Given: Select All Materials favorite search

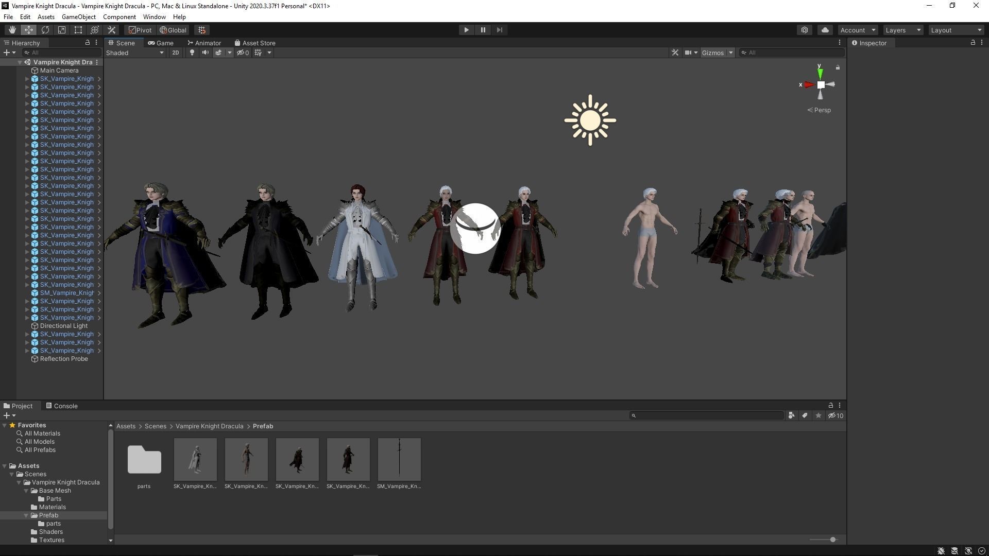Looking at the screenshot, I should tap(42, 433).
